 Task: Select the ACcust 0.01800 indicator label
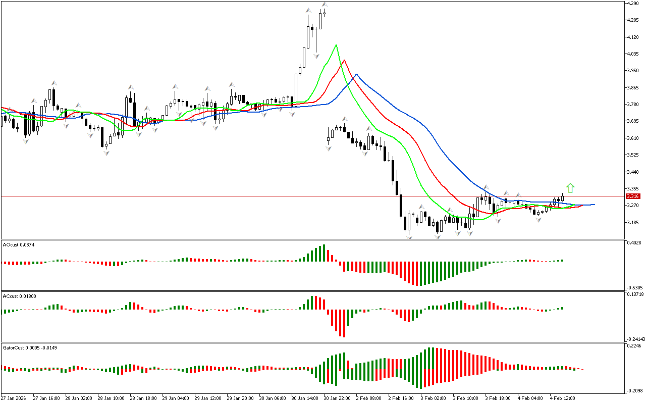(x=19, y=296)
